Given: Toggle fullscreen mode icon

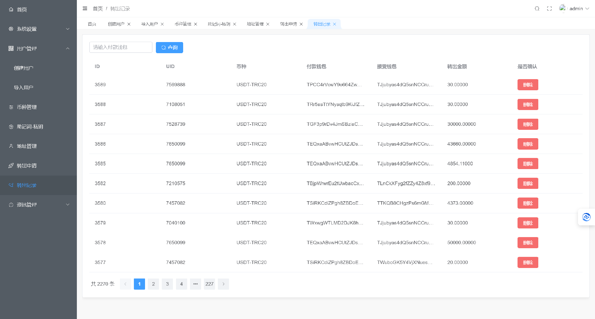Looking at the screenshot, I should tap(549, 9).
